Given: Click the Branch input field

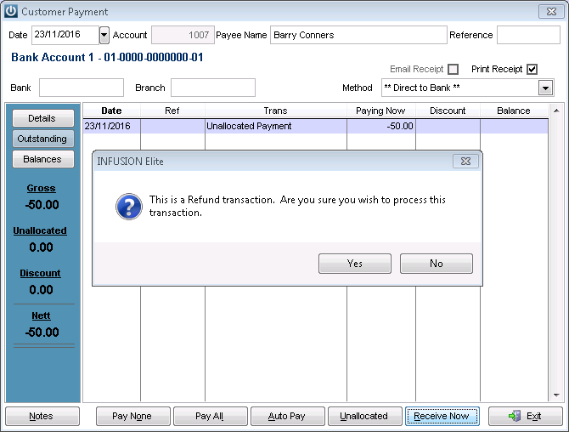Looking at the screenshot, I should point(213,88).
